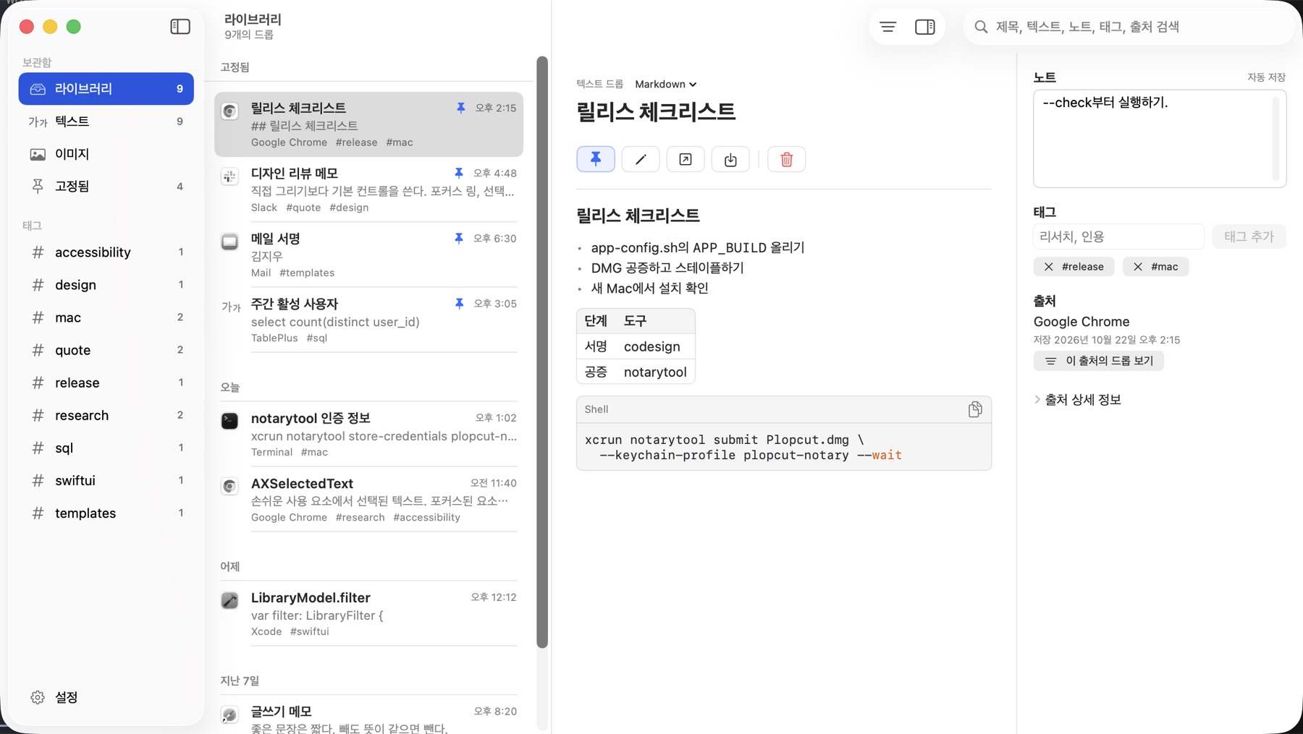The width and height of the screenshot is (1303, 734).
Task: Select 라이브러리 in sidebar
Action: pos(106,88)
